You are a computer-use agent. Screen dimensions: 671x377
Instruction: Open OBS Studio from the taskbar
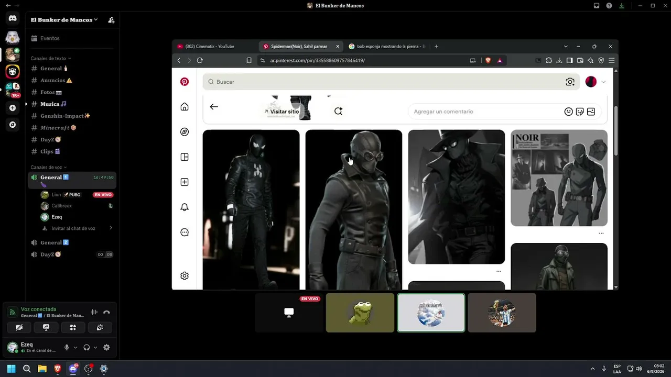click(x=89, y=369)
